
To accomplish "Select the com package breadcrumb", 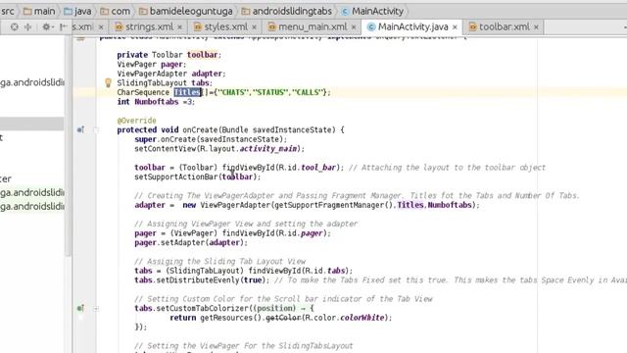I will click(116, 11).
